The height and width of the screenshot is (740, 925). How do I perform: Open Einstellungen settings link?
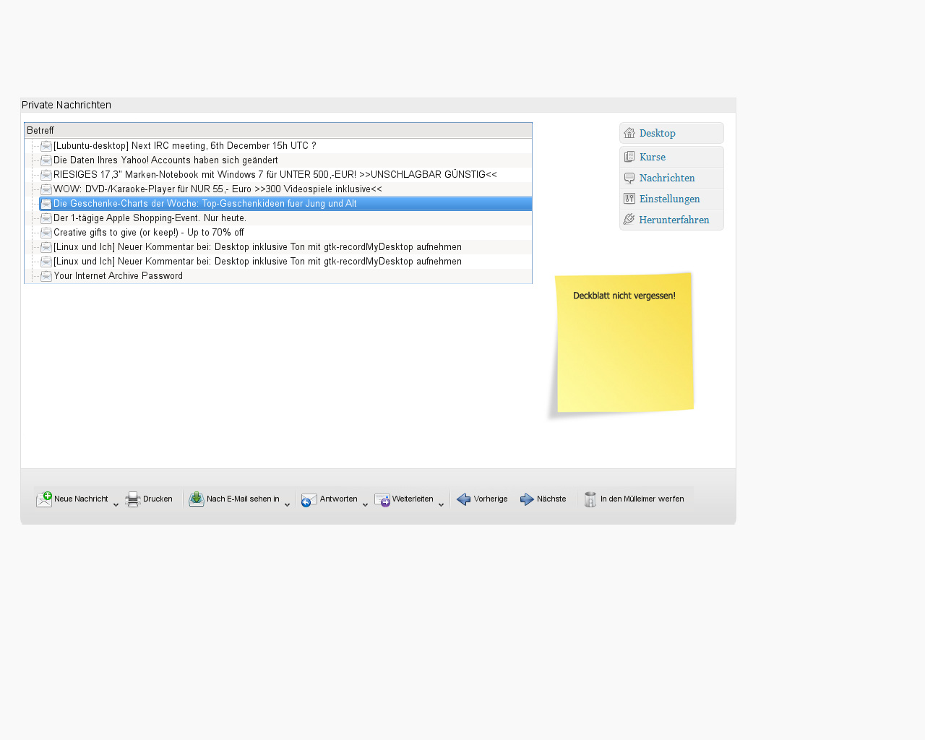point(669,199)
